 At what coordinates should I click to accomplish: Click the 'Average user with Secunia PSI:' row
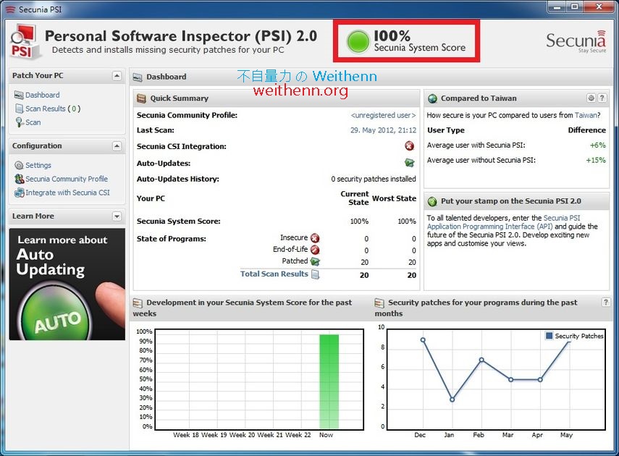click(x=516, y=145)
